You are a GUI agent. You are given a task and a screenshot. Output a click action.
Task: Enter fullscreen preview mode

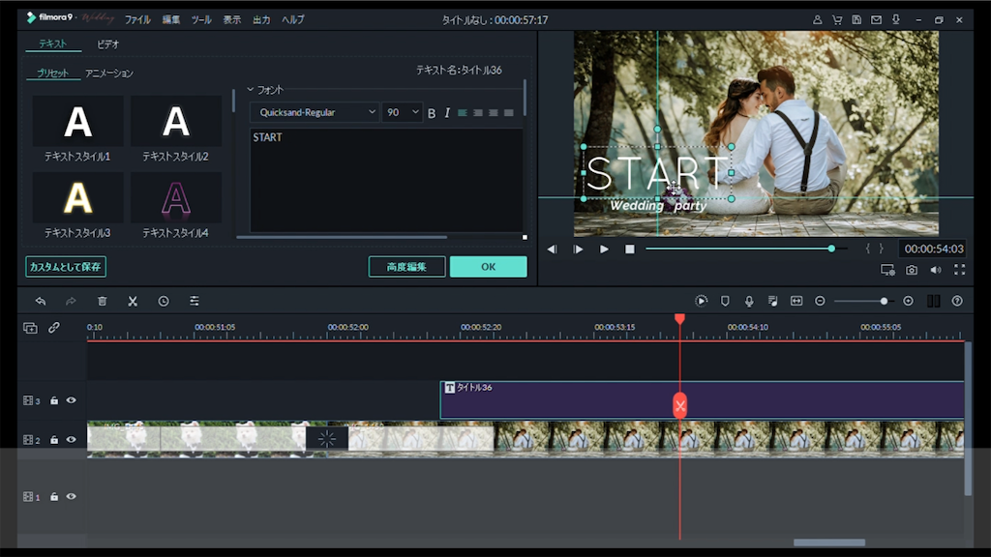point(959,271)
